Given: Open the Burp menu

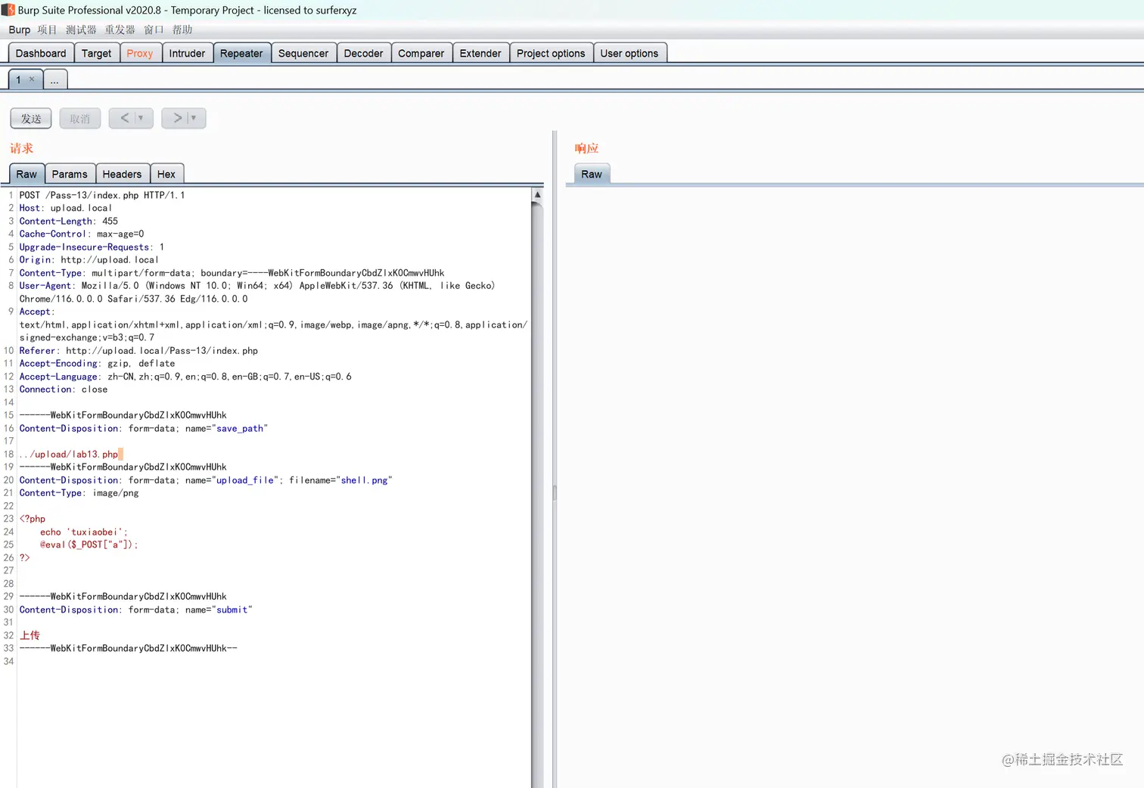Looking at the screenshot, I should (x=20, y=30).
